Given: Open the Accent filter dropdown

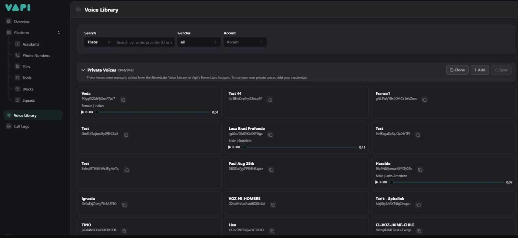Looking at the screenshot, I should pyautogui.click(x=245, y=42).
